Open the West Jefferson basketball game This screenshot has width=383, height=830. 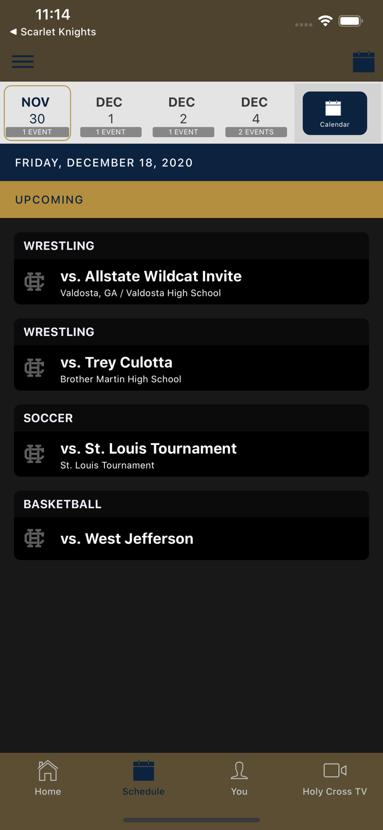pyautogui.click(x=191, y=538)
